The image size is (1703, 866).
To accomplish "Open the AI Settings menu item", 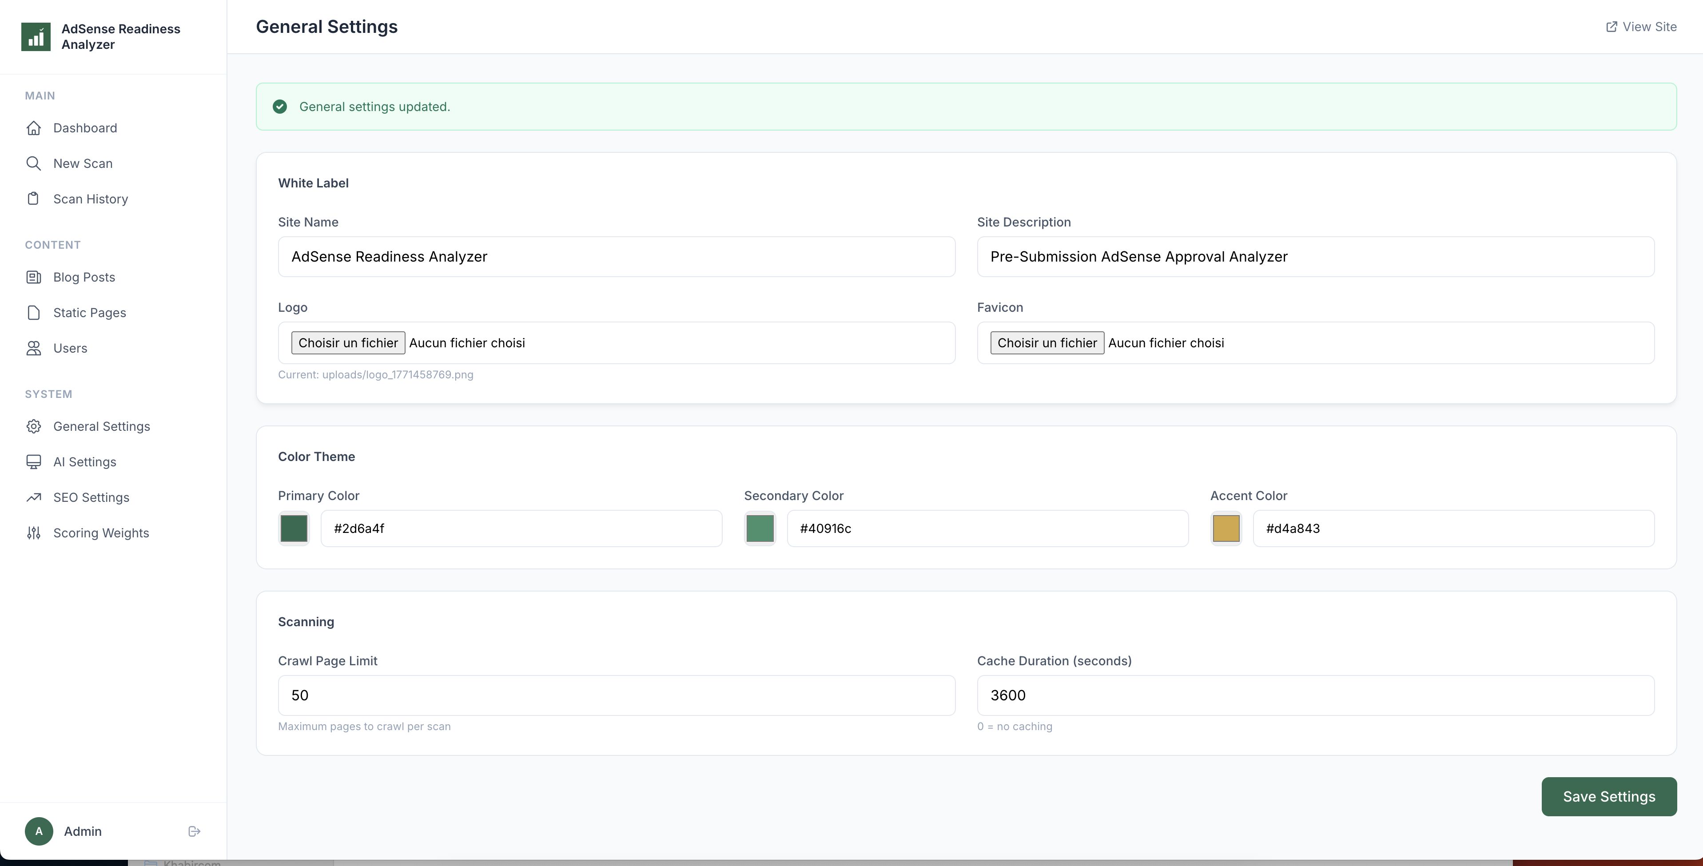I will (85, 462).
